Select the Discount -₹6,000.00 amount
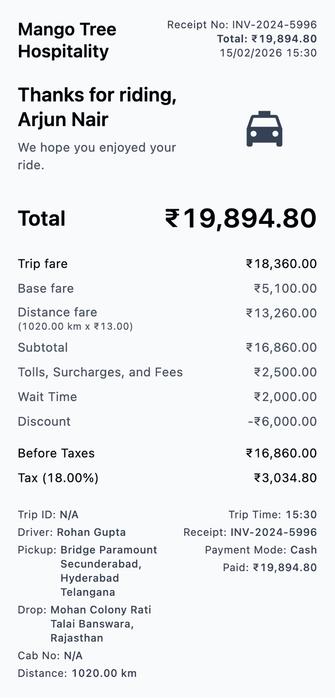 [283, 421]
